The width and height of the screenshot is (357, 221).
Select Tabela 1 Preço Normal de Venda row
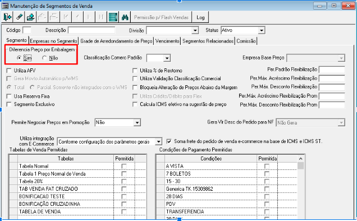77,174
